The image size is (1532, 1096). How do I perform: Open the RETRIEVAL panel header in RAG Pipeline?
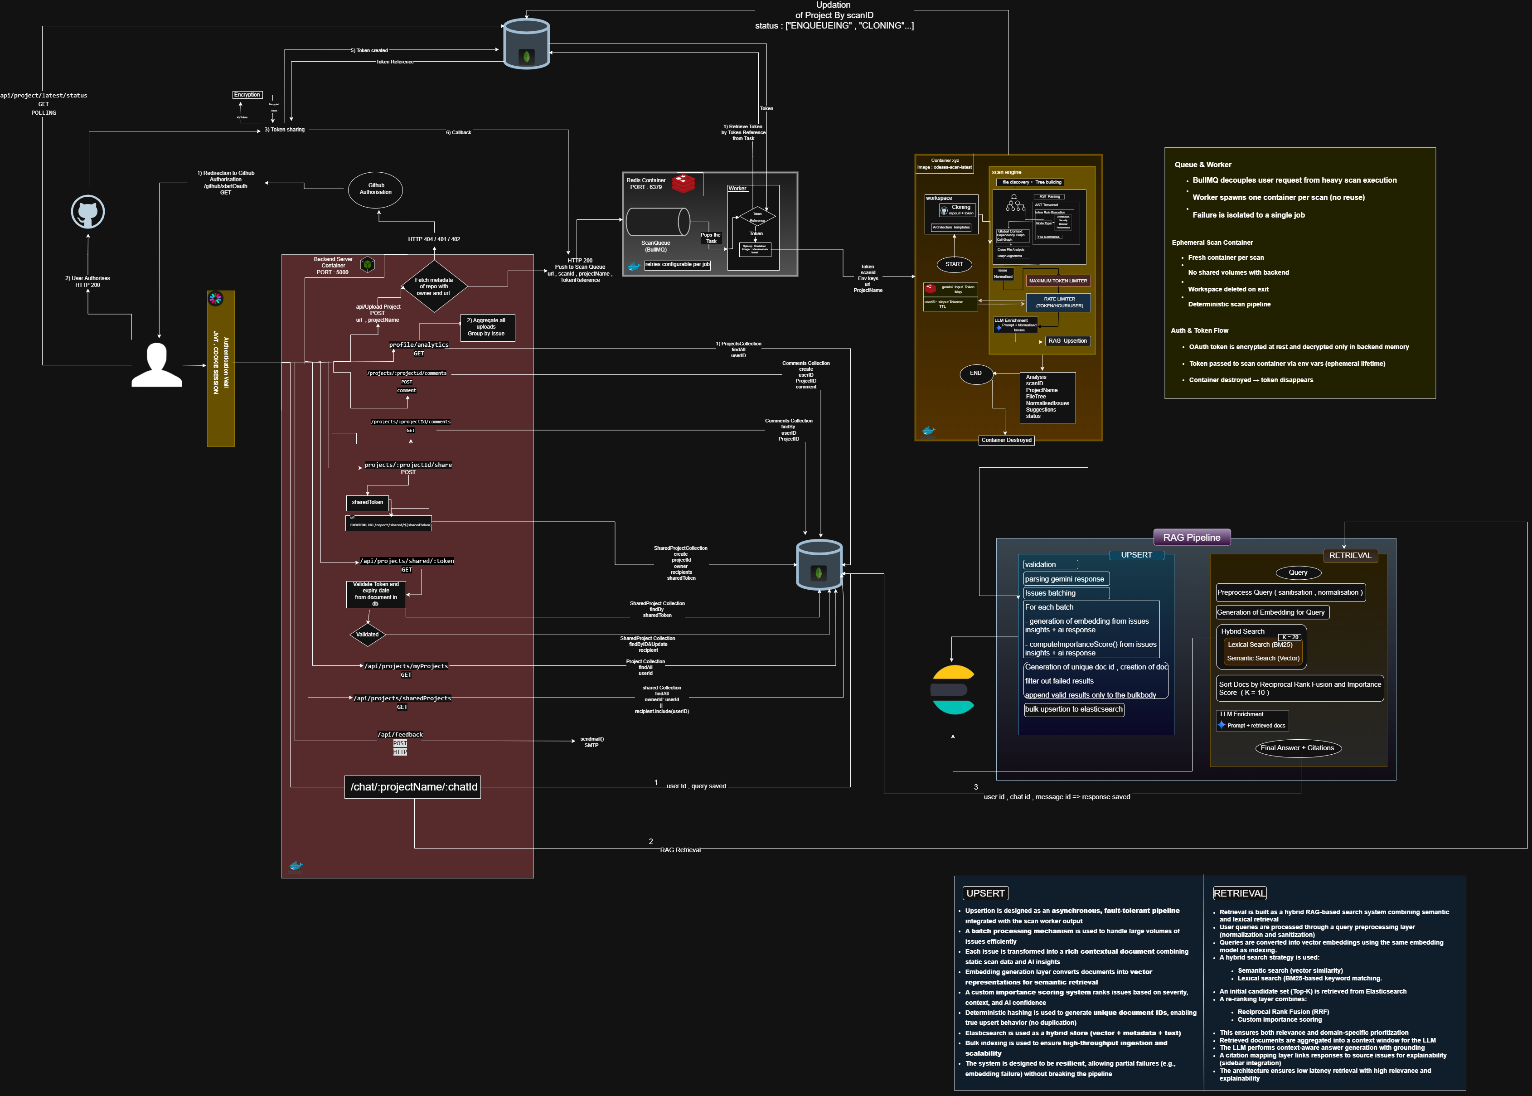point(1350,555)
